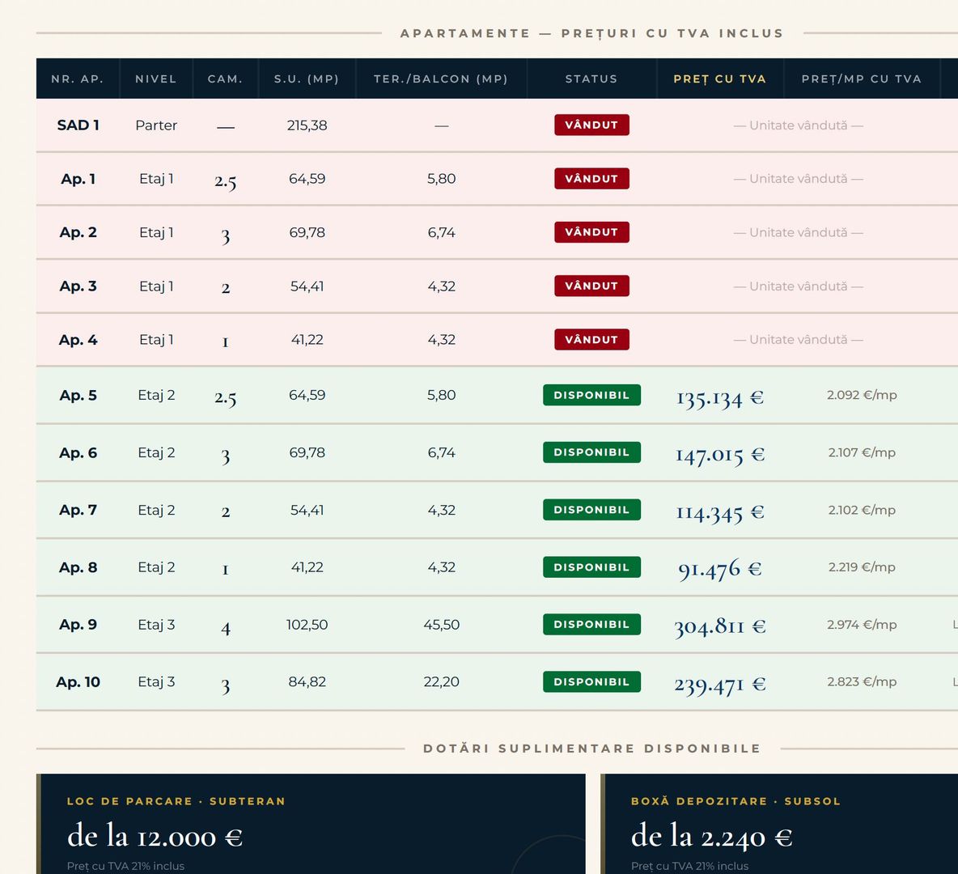The image size is (958, 874).
Task: Select the Ap. 5 row label
Action: point(78,396)
